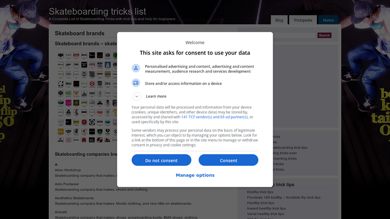Click the Learn more label text
Screen dimensions: 390x219
tap(156, 96)
